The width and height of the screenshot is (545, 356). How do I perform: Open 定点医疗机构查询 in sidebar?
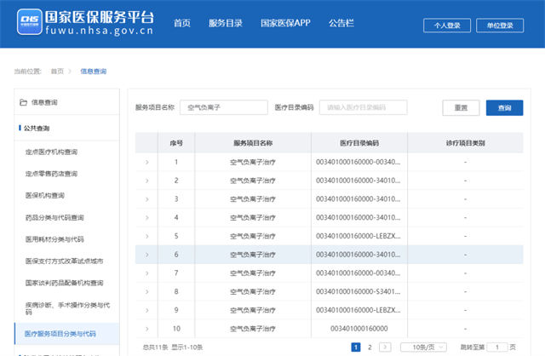(x=51, y=152)
